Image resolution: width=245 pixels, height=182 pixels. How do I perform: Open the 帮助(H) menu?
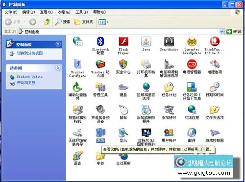pos(99,12)
